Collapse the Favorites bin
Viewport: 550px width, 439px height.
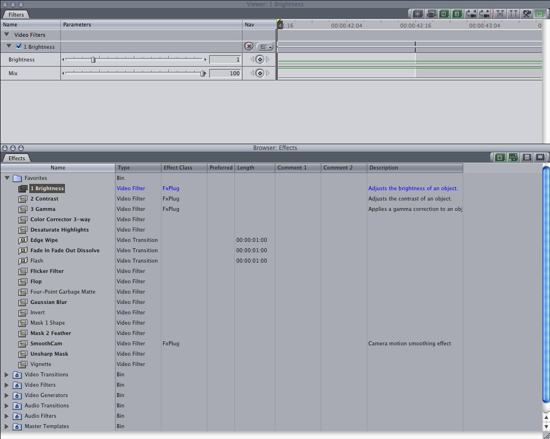(7, 178)
